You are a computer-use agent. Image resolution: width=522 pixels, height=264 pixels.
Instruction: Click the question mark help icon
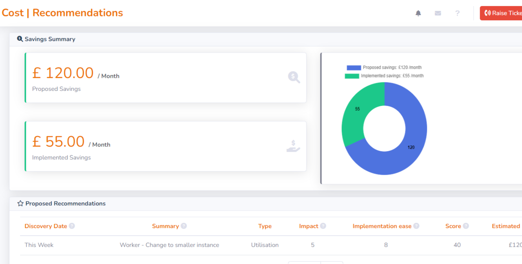[457, 13]
